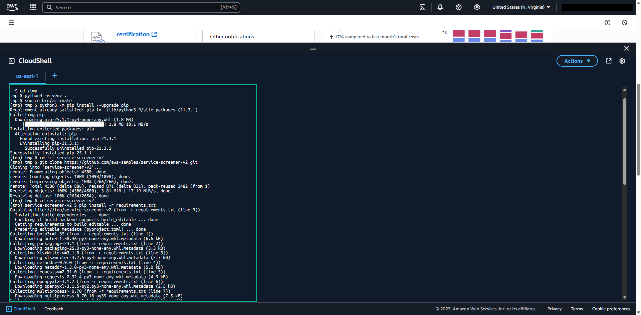The height and width of the screenshot is (315, 641).
Task: Open the notifications bell
Action: [440, 7]
